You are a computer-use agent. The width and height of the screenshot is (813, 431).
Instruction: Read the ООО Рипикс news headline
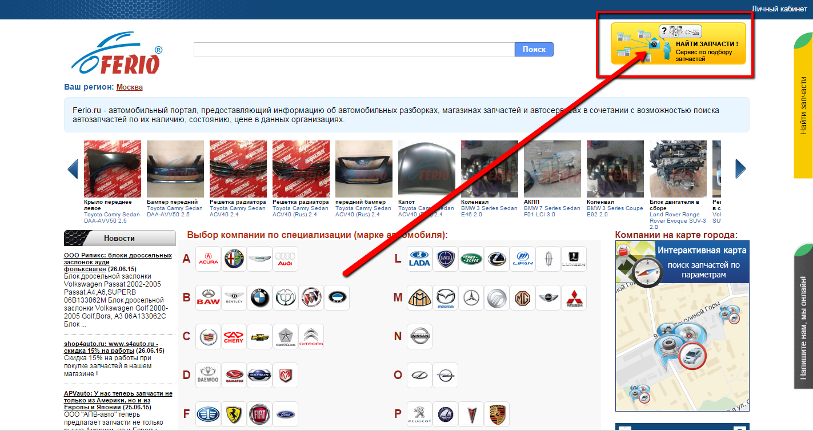pyautogui.click(x=118, y=262)
